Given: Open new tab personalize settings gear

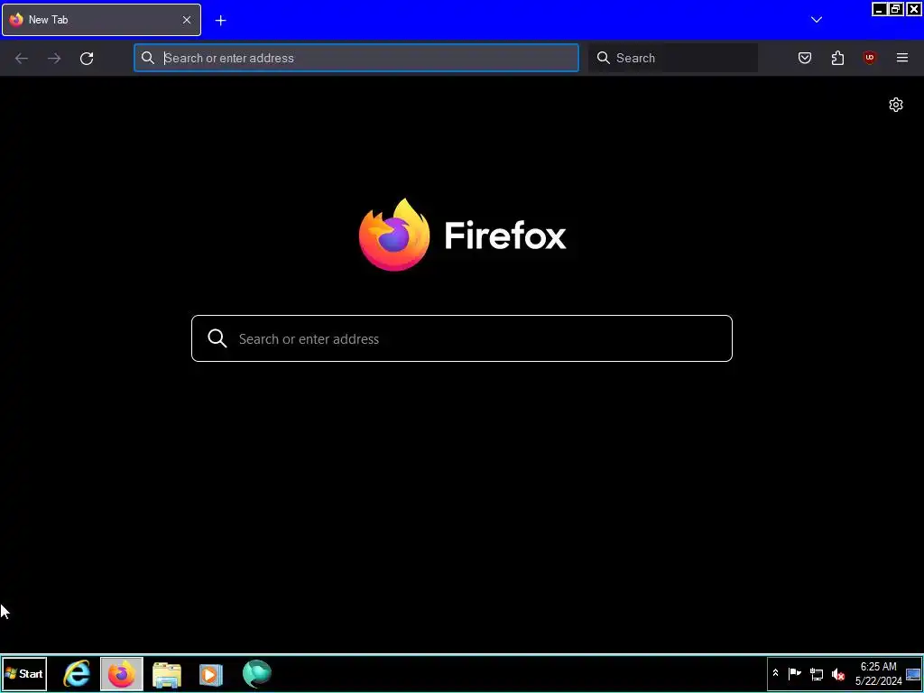Looking at the screenshot, I should [895, 105].
